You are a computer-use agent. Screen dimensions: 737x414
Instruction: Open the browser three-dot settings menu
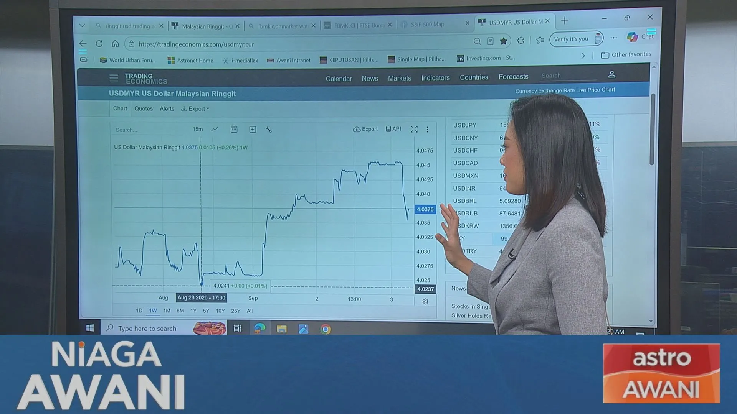pyautogui.click(x=613, y=38)
